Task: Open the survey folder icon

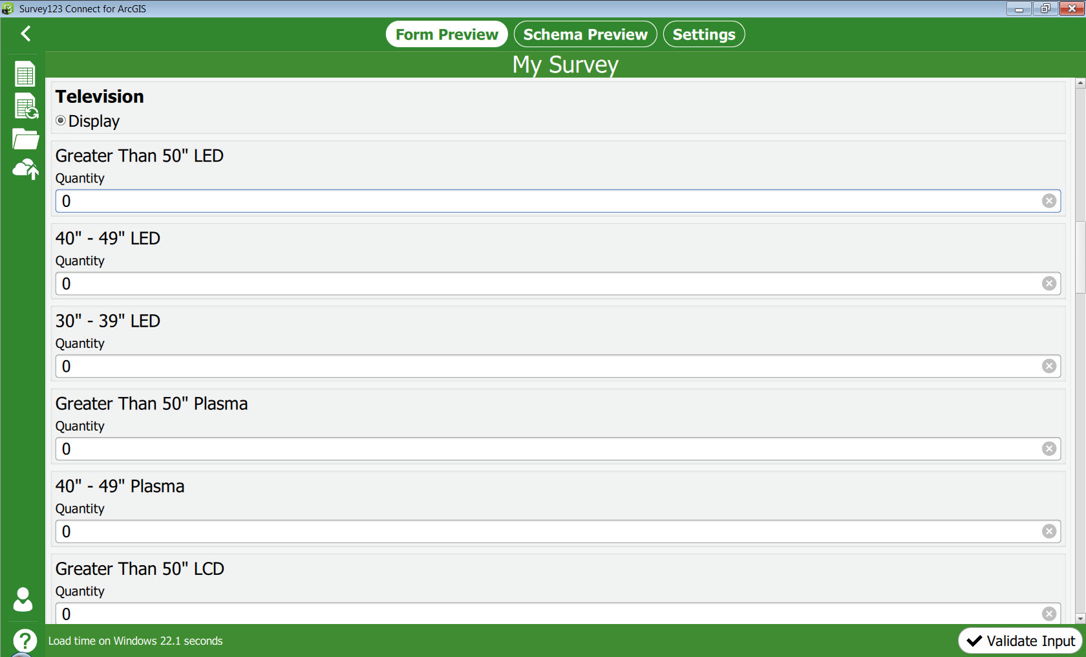Action: click(x=25, y=138)
